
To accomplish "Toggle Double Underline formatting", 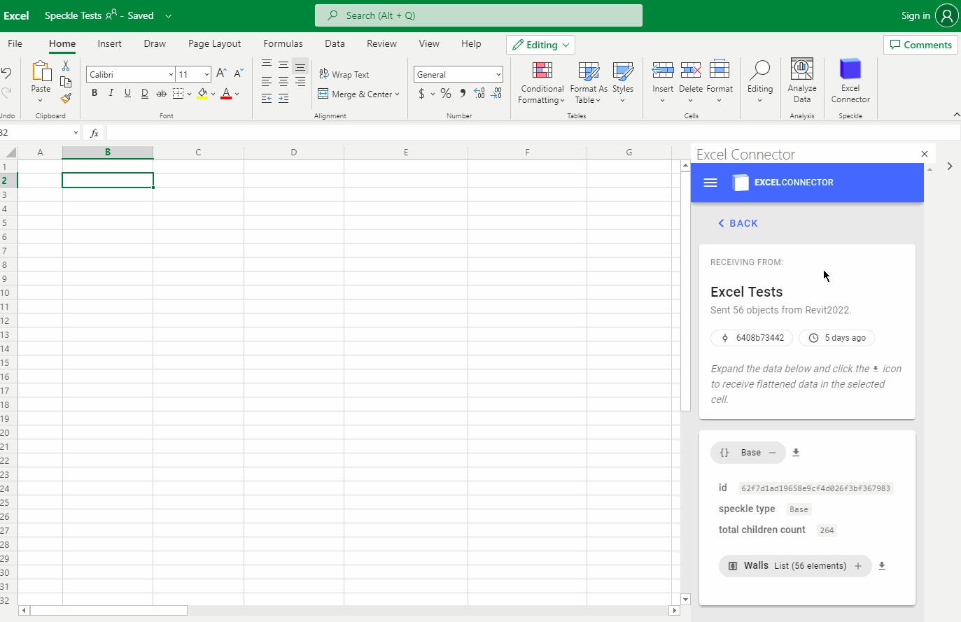I will (144, 93).
